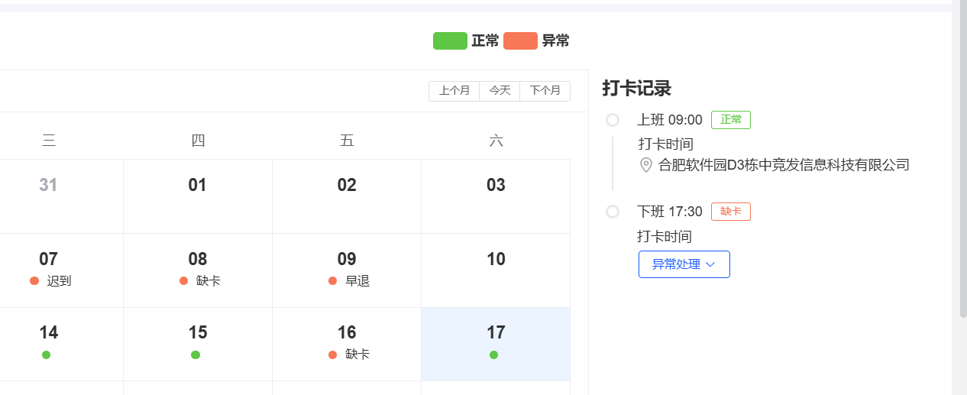Viewport: 967px width, 395px height.
Task: Click the chevron arrow in 异常处理 button
Action: point(710,264)
